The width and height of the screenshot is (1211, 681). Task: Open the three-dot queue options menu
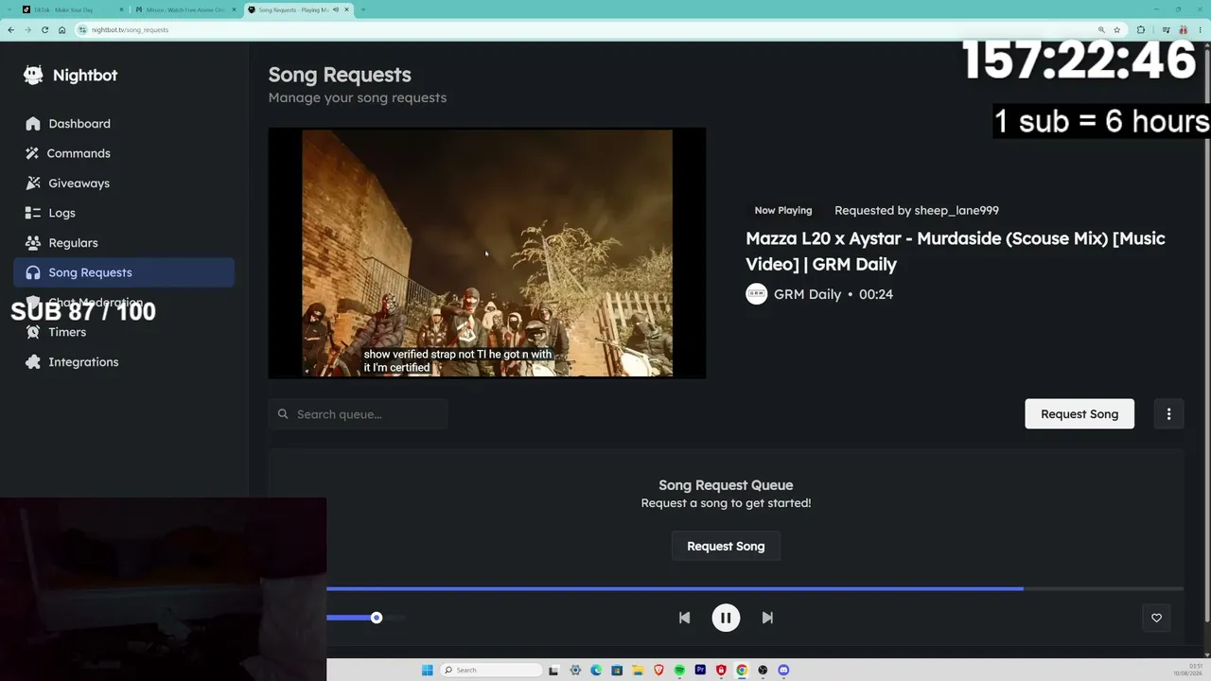pyautogui.click(x=1168, y=414)
